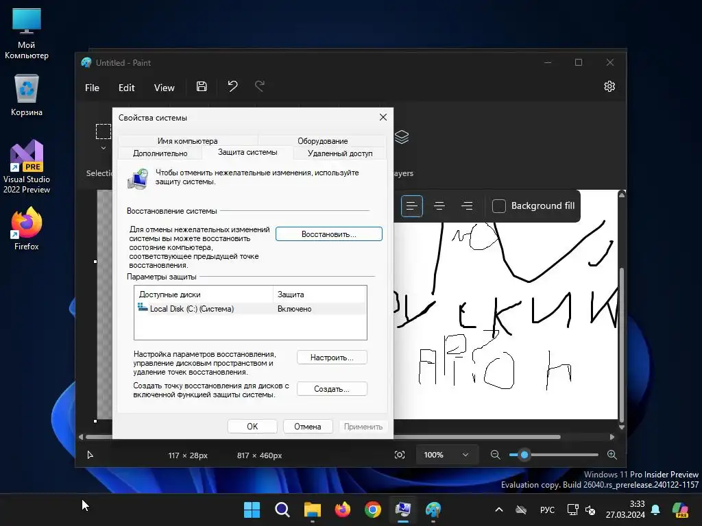Open the Layers icon in Paint

pos(402,137)
